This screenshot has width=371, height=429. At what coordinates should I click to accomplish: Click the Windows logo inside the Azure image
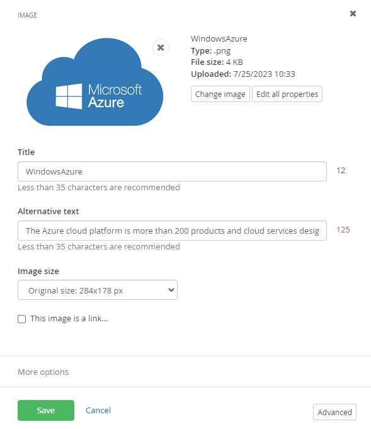[69, 96]
